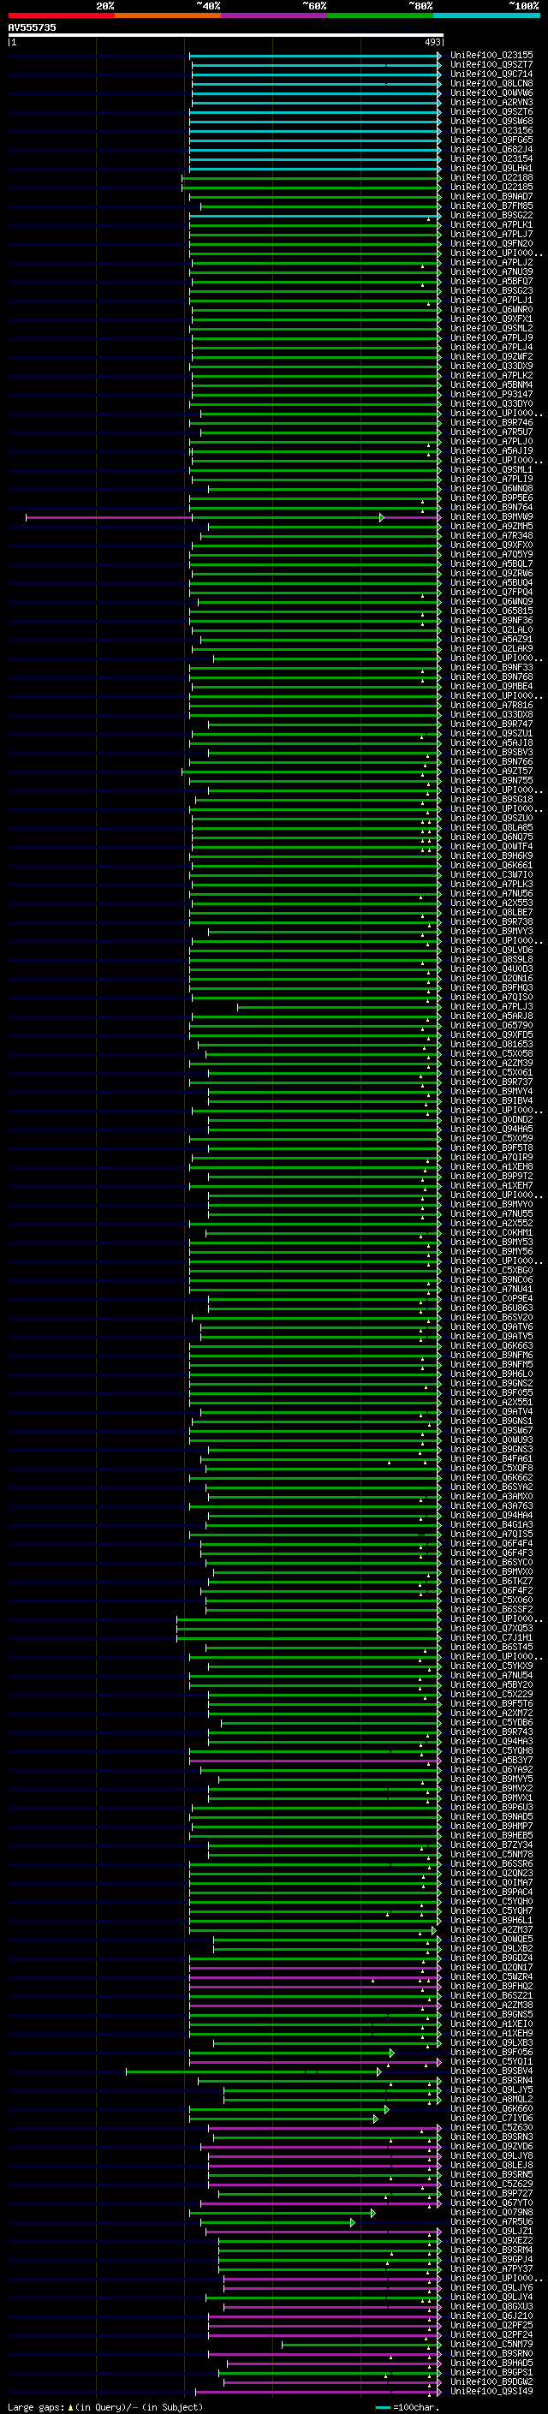Select the UniRef100_Q7FPQ4 entry
The image size is (548, 2414).
point(491,593)
